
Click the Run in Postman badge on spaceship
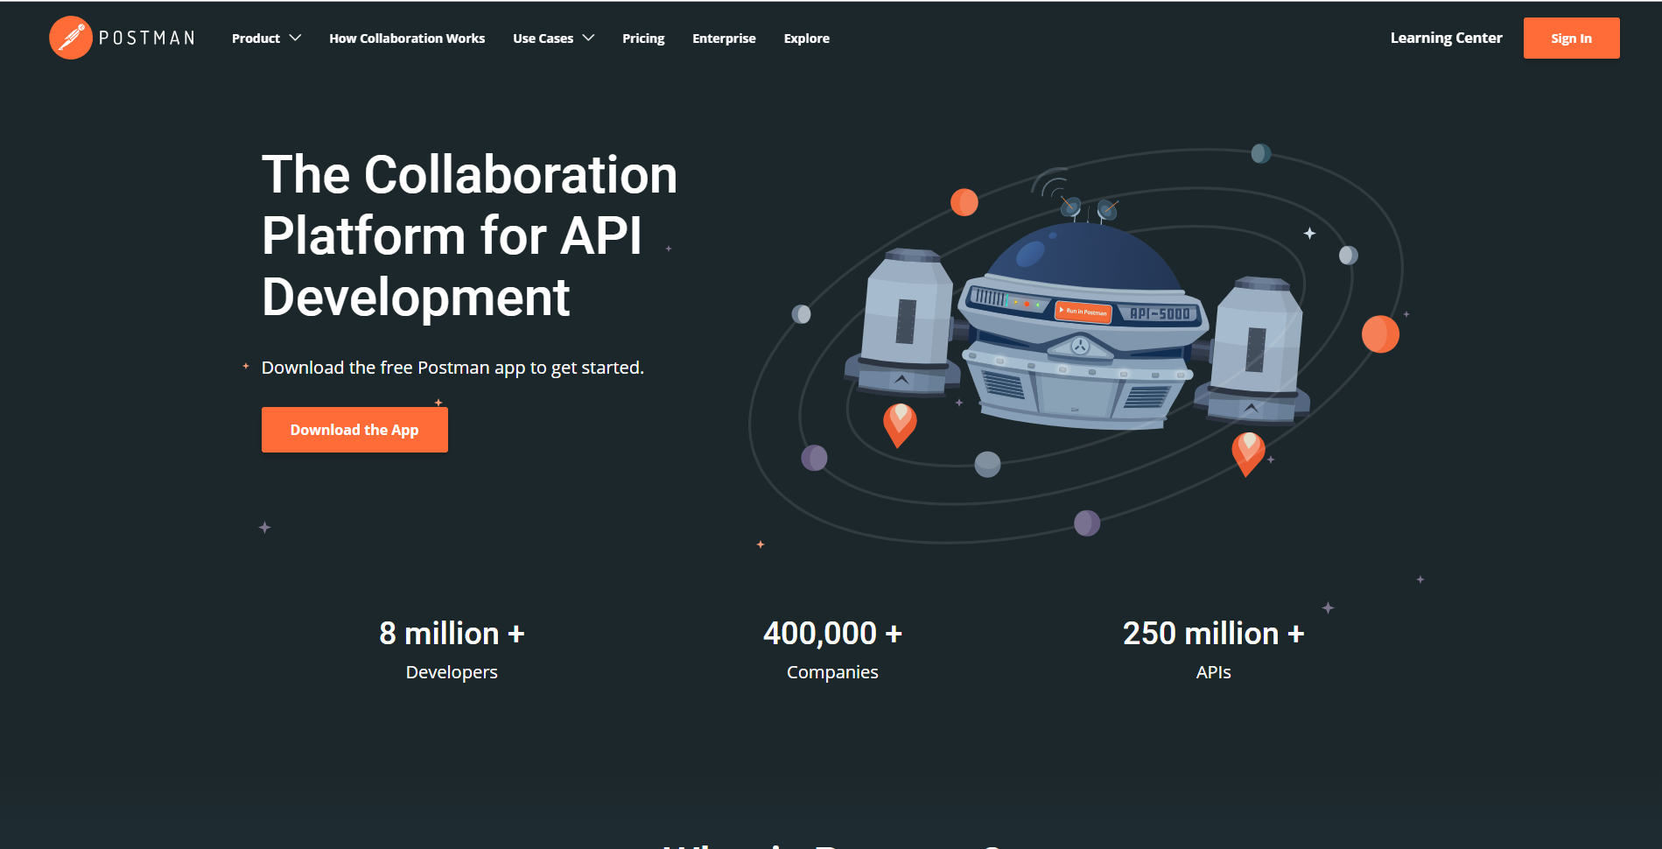click(x=1083, y=312)
